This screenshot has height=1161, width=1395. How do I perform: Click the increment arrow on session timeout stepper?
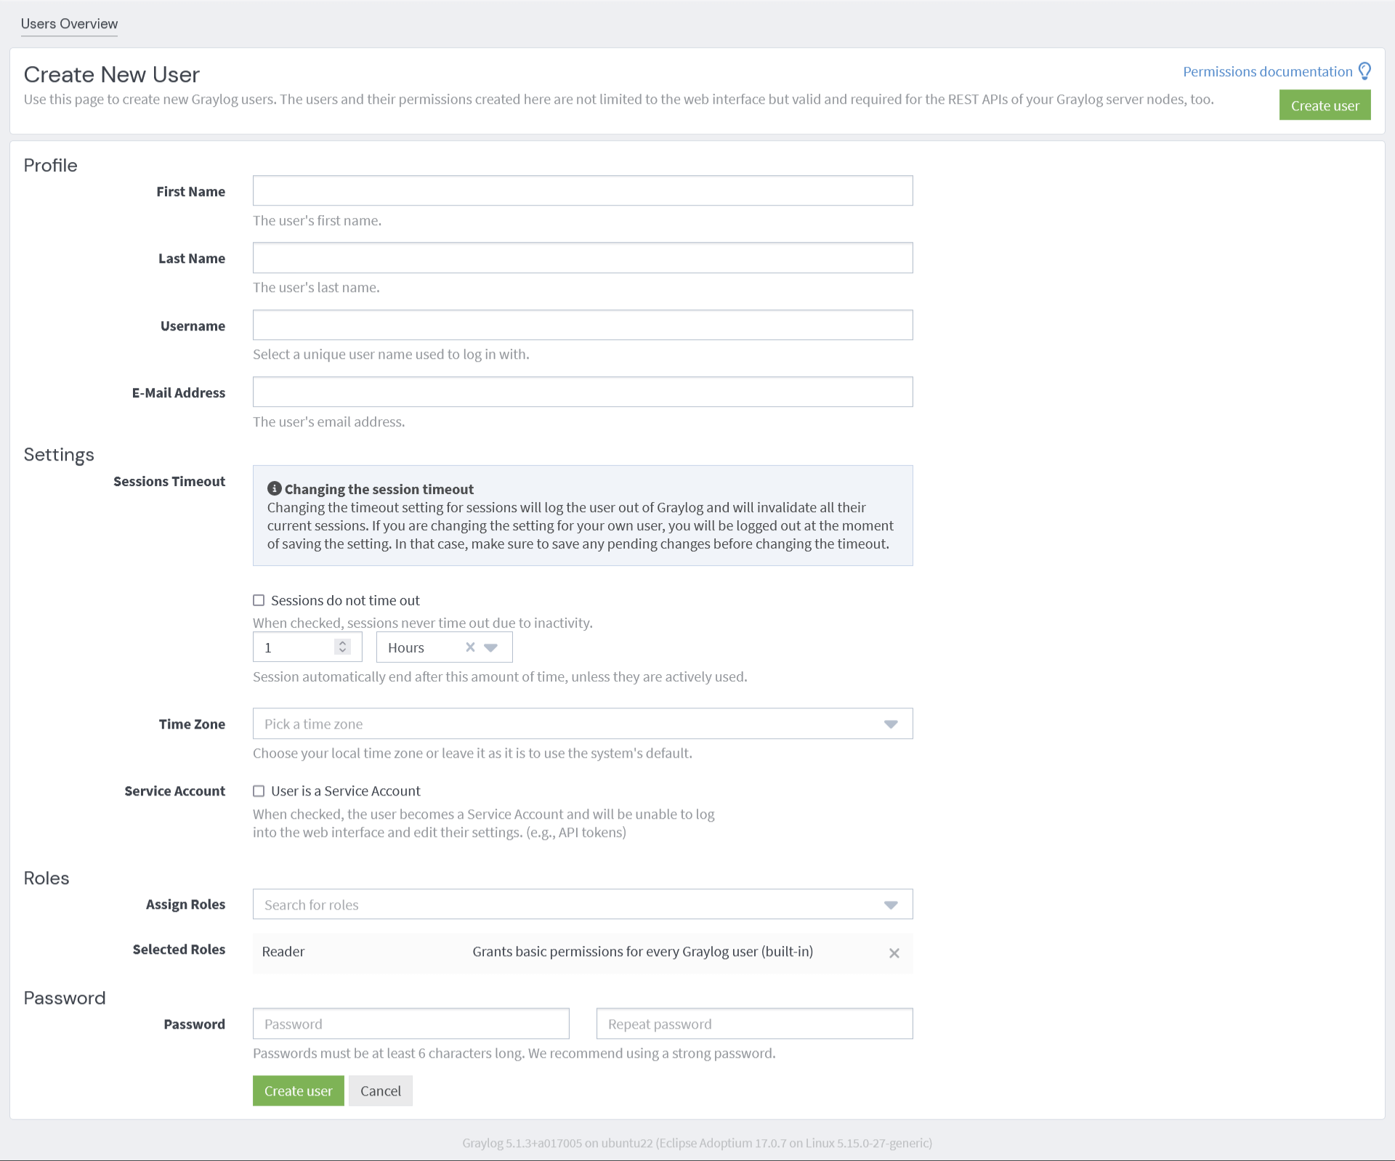[343, 642]
